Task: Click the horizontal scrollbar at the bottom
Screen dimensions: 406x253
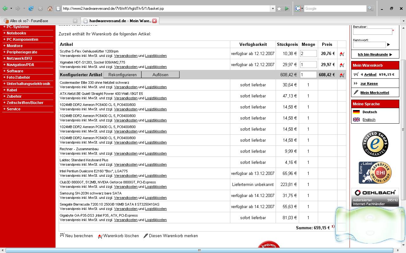Action: tap(199, 250)
